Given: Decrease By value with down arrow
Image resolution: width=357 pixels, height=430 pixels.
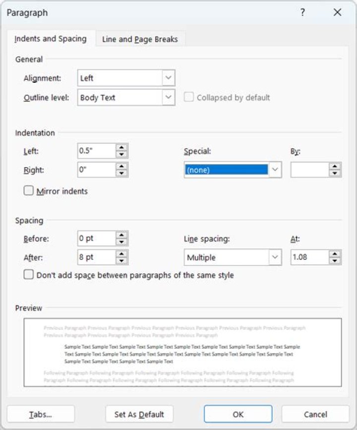Looking at the screenshot, I should click(x=335, y=173).
